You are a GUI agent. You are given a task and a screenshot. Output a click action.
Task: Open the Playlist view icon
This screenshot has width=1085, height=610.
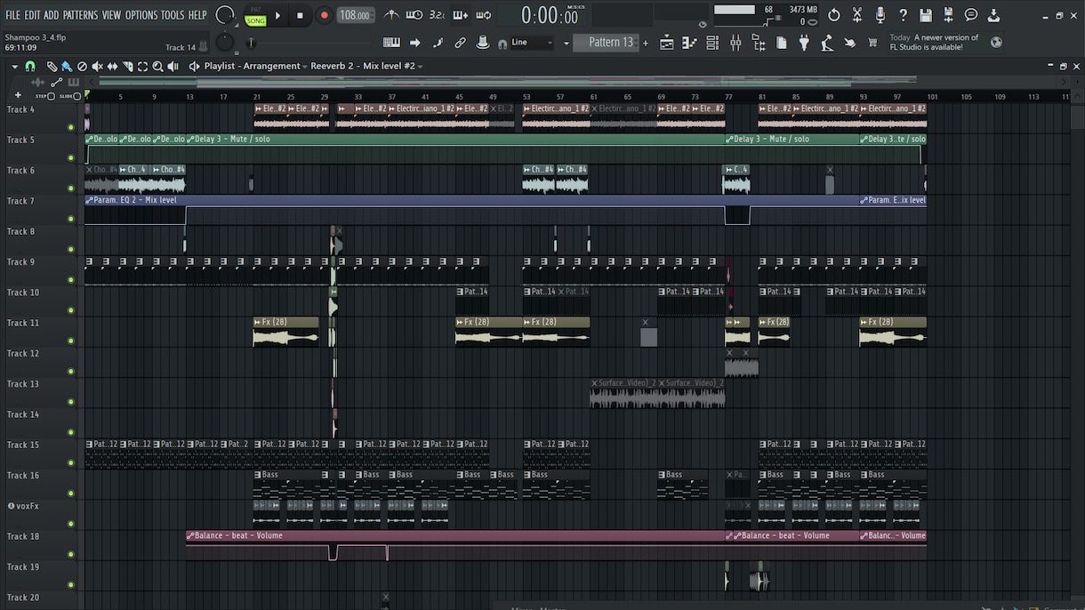click(667, 43)
